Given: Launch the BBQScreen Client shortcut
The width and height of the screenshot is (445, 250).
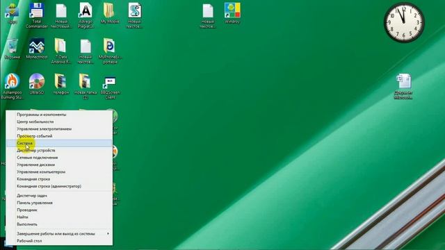Looking at the screenshot, I should coord(110,88).
